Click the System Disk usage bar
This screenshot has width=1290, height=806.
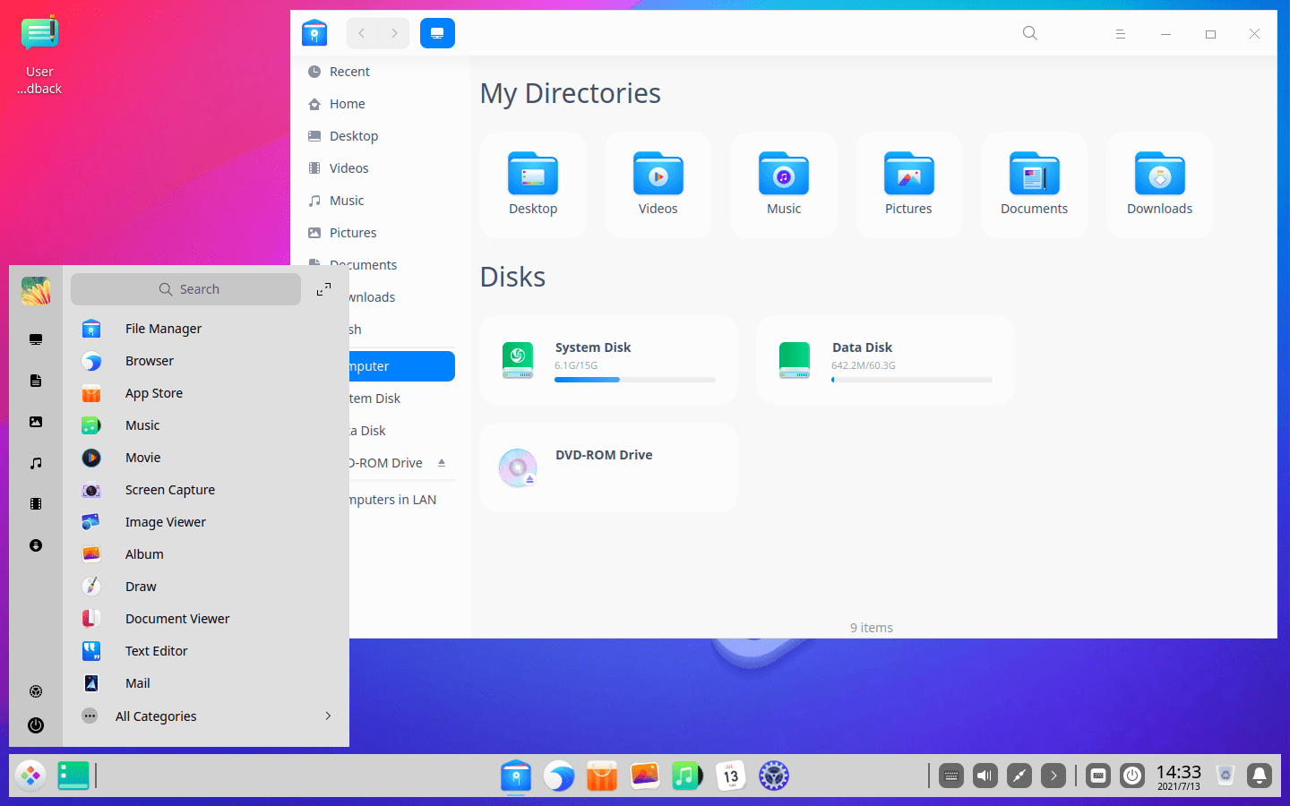[x=634, y=379]
